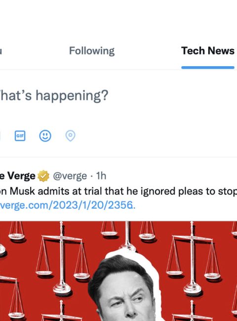Click the tall scale left of the face

[x=62, y=258]
